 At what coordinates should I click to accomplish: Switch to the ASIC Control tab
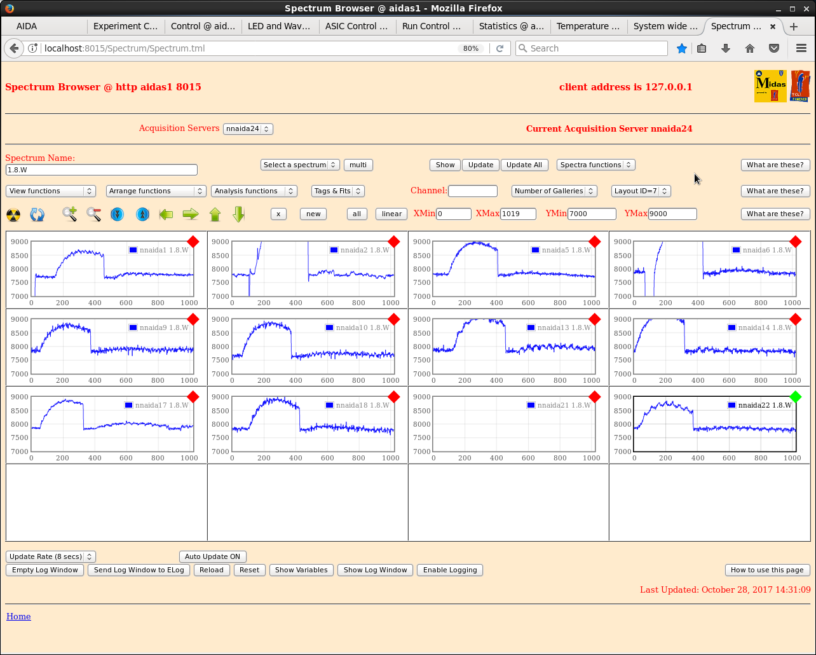click(x=357, y=26)
